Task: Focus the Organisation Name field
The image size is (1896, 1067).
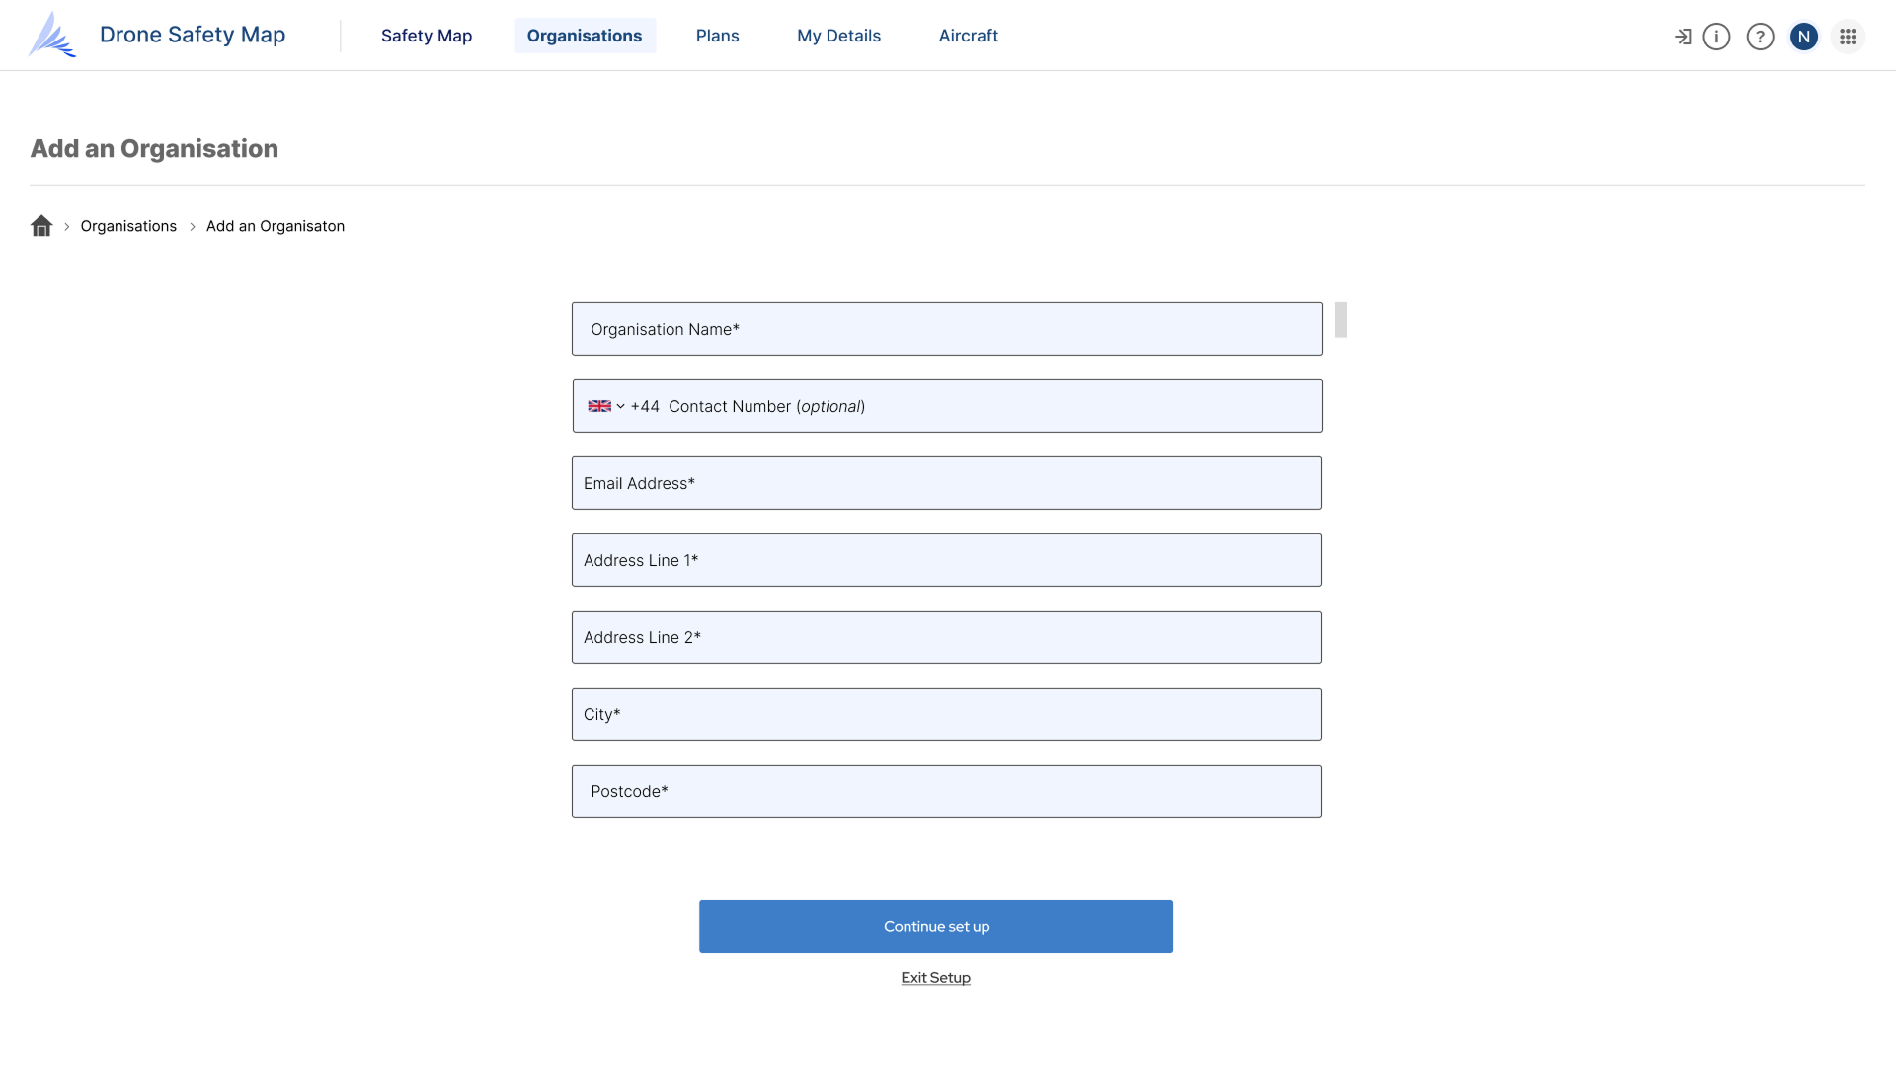Action: click(946, 329)
